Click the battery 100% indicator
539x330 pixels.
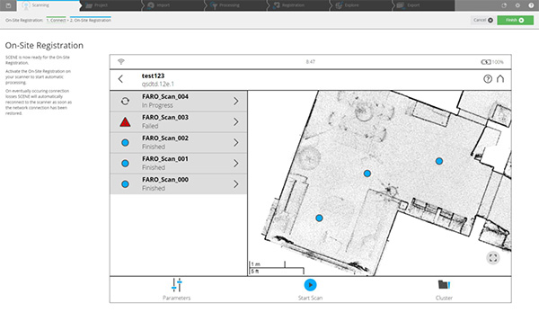492,62
